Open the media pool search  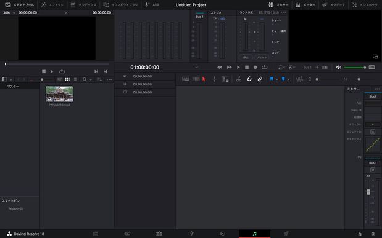pos(85,79)
